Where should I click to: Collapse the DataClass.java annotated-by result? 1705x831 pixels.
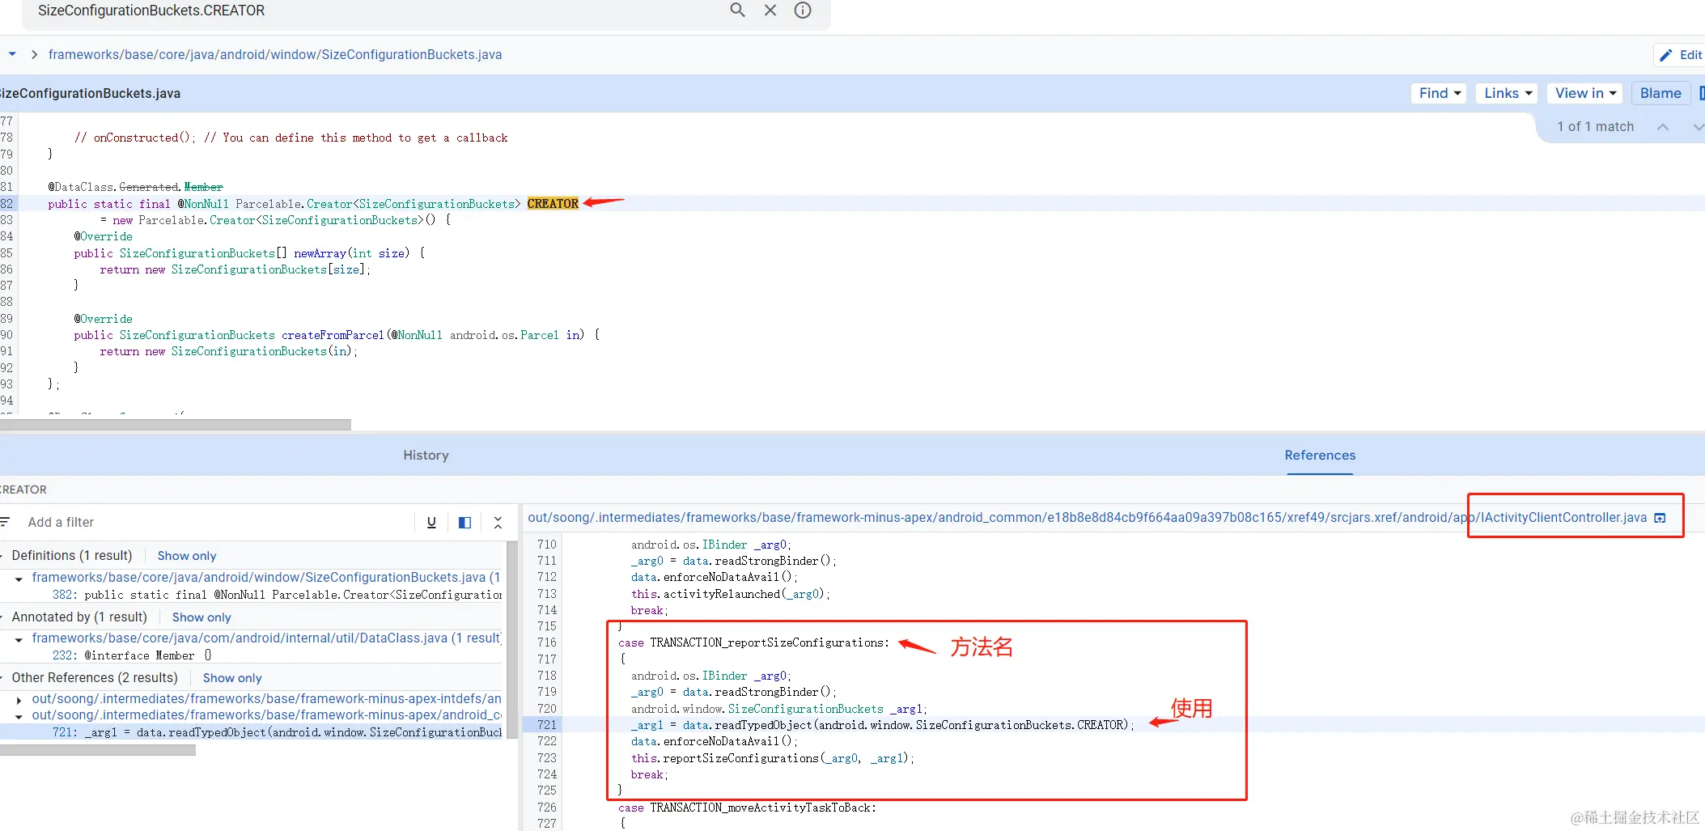pyautogui.click(x=19, y=639)
